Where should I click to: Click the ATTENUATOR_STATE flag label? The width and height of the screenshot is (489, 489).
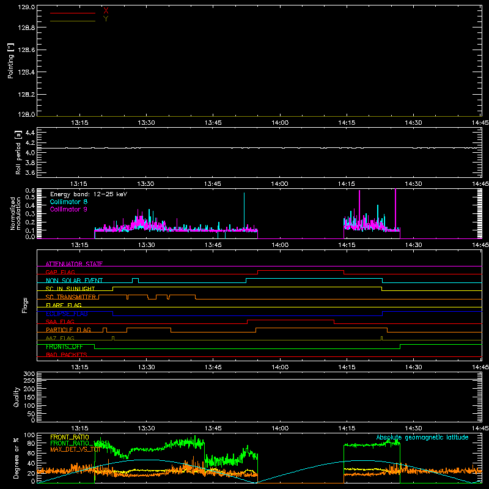click(74, 264)
